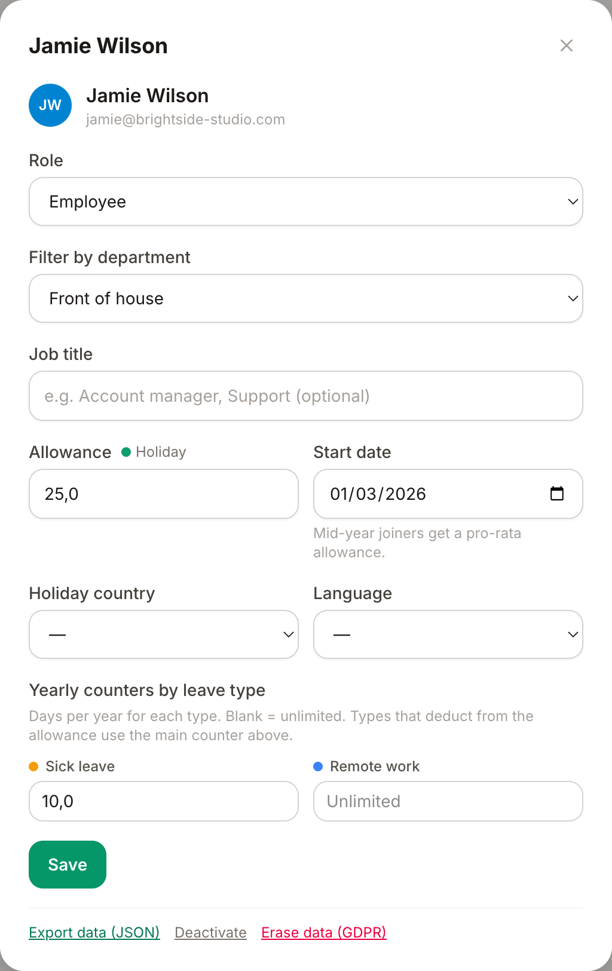Click the blue dot beside Remote work

[318, 767]
